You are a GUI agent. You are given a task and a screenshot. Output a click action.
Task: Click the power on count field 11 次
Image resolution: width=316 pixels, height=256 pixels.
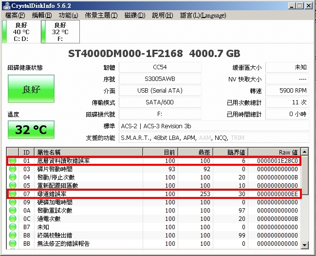[287, 102]
